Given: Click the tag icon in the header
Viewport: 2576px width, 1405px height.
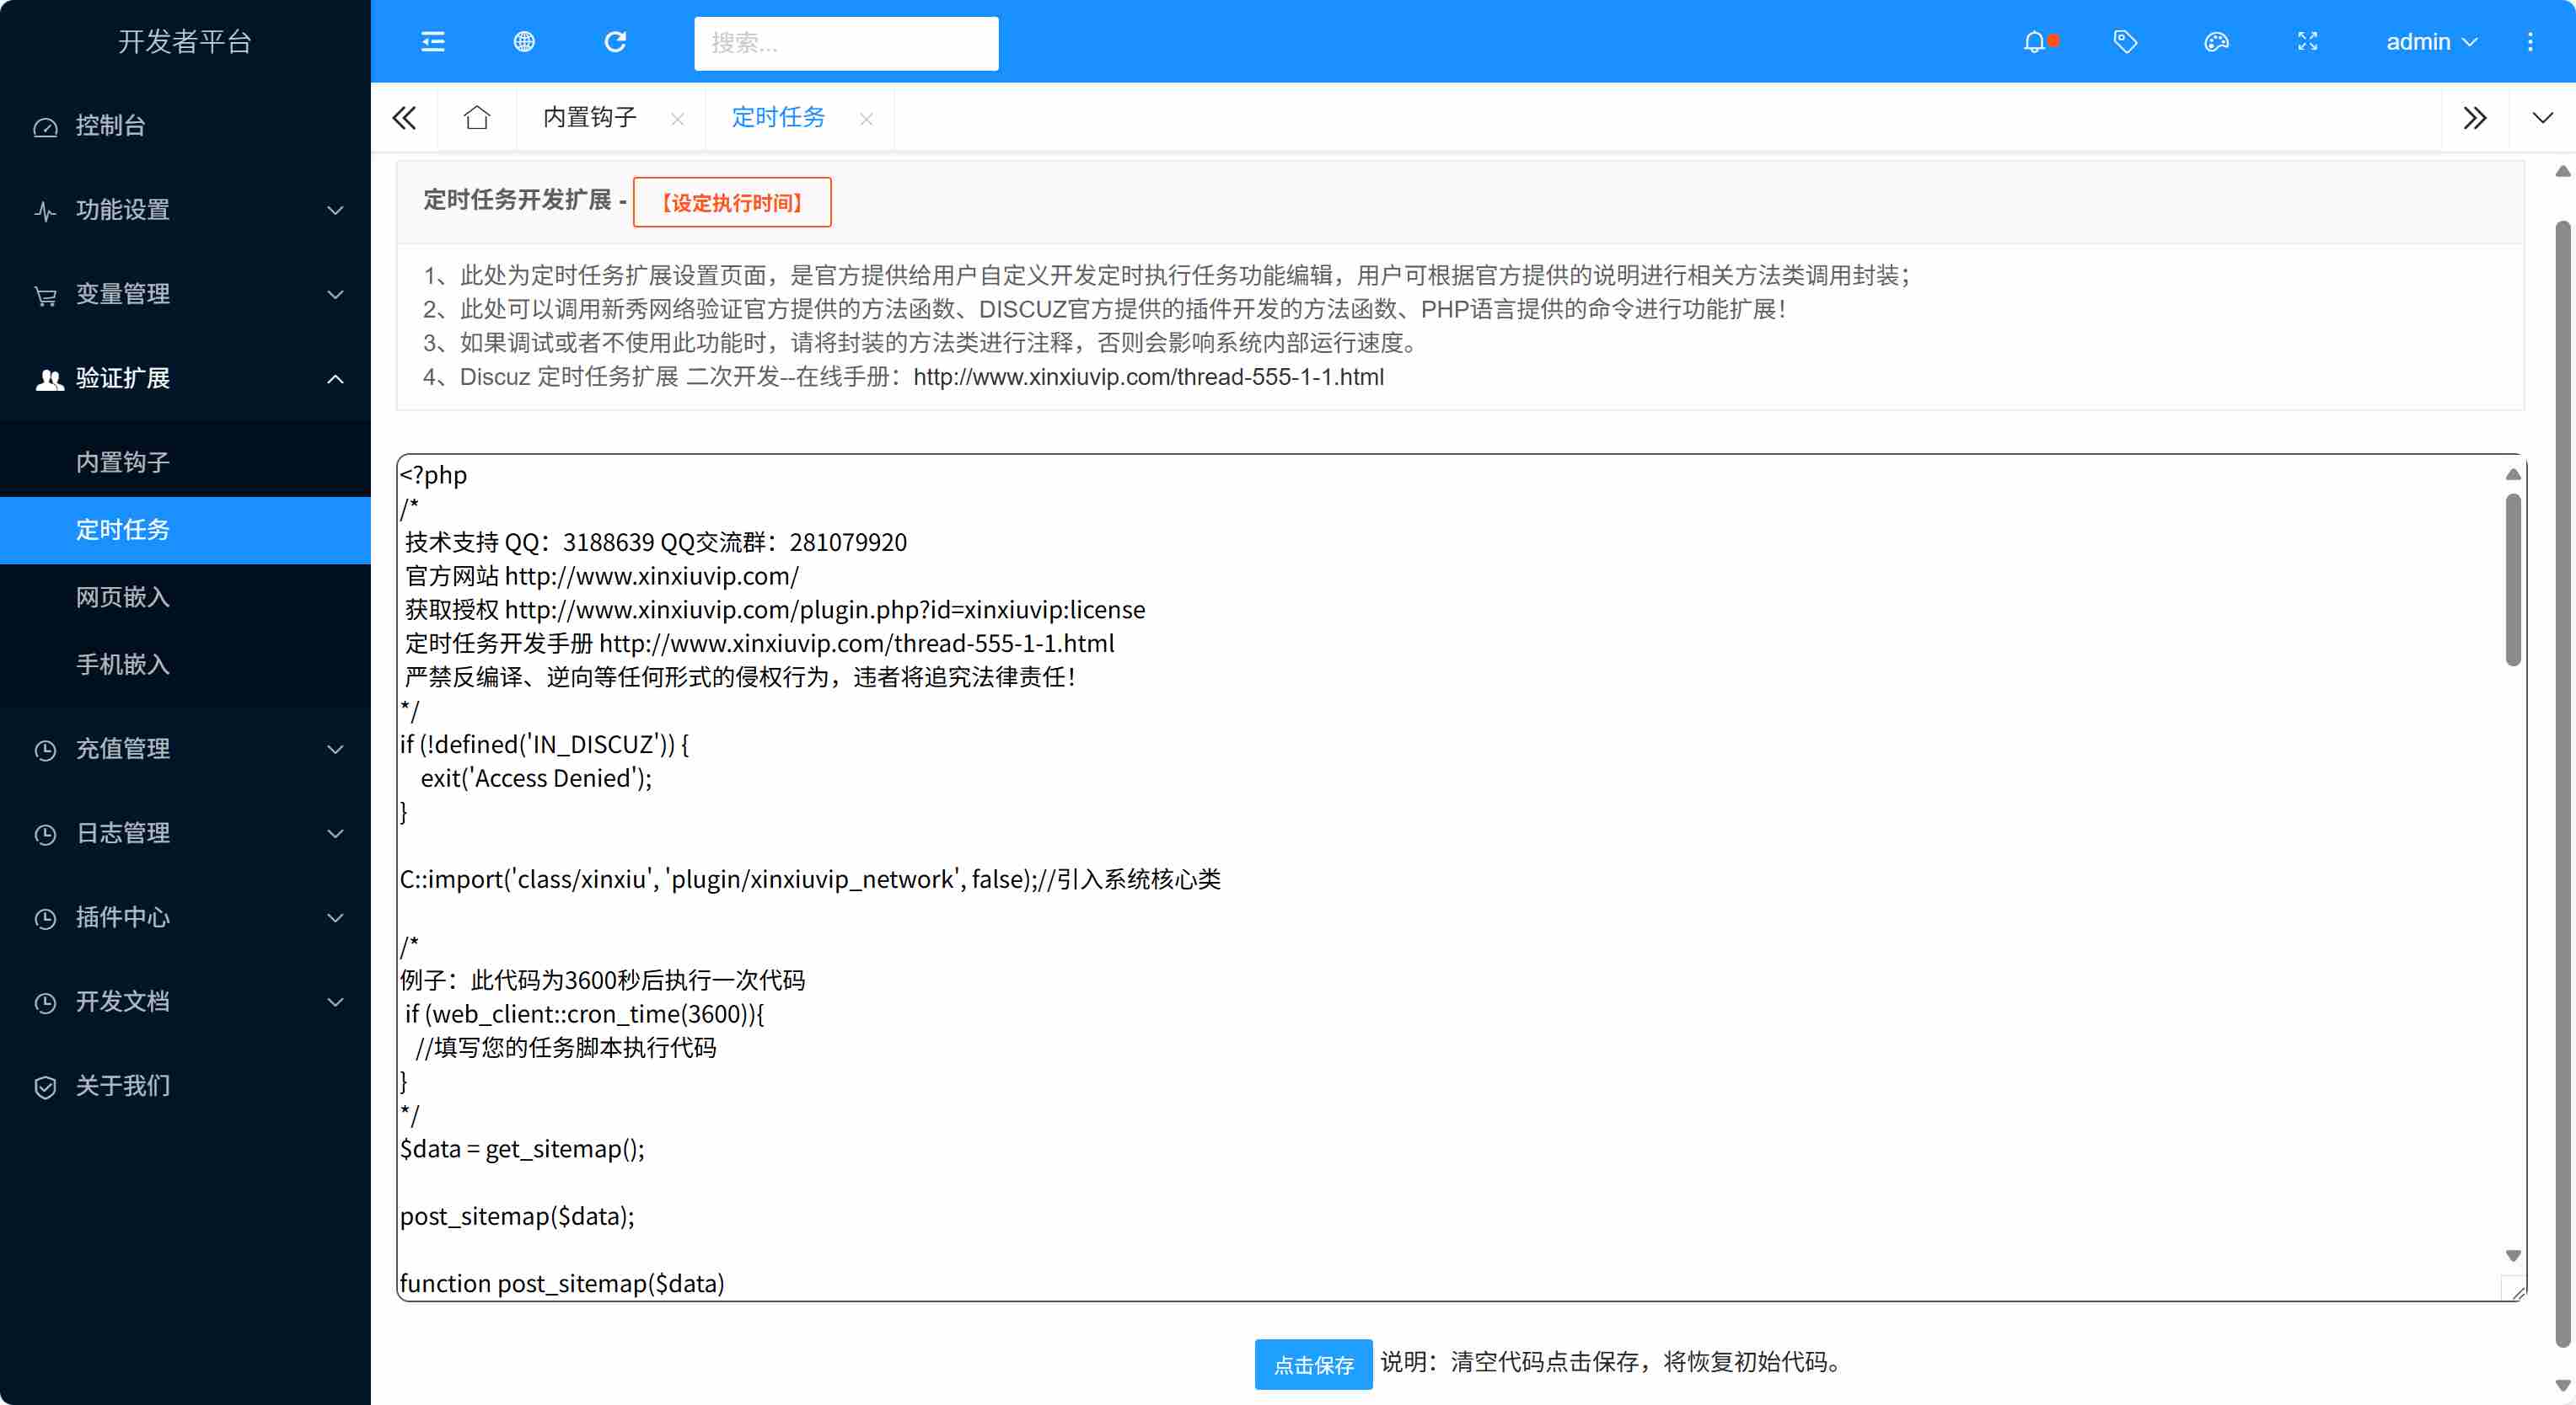Looking at the screenshot, I should (x=2126, y=42).
